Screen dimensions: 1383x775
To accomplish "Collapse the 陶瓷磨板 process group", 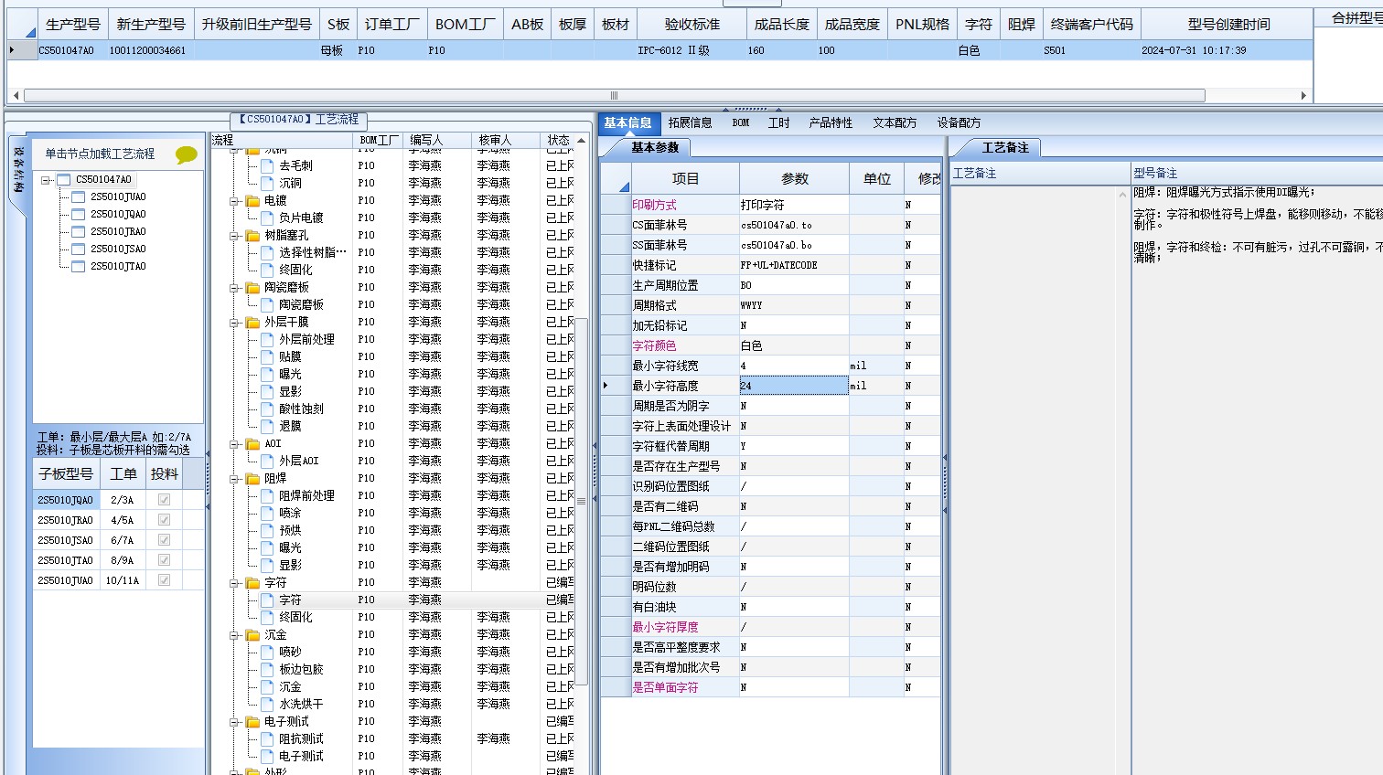I will [x=236, y=288].
